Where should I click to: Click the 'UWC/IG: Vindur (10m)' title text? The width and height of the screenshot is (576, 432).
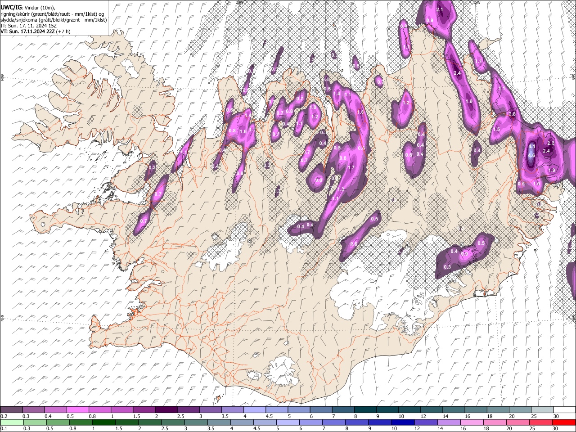pyautogui.click(x=28, y=8)
